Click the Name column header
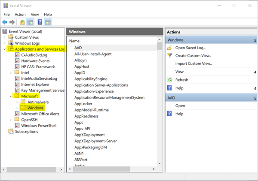The height and width of the screenshot is (181, 258). [x=80, y=40]
